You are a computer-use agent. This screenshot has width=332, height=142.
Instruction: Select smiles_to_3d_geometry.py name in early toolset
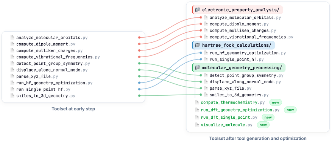pyautogui.click(x=46, y=96)
